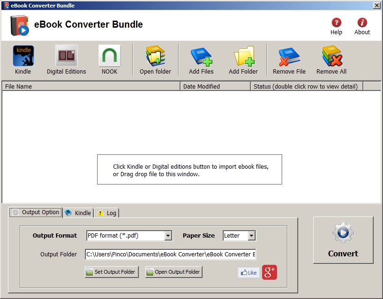Sort by File Name column header
The height and width of the screenshot is (299, 383).
pyautogui.click(x=91, y=87)
